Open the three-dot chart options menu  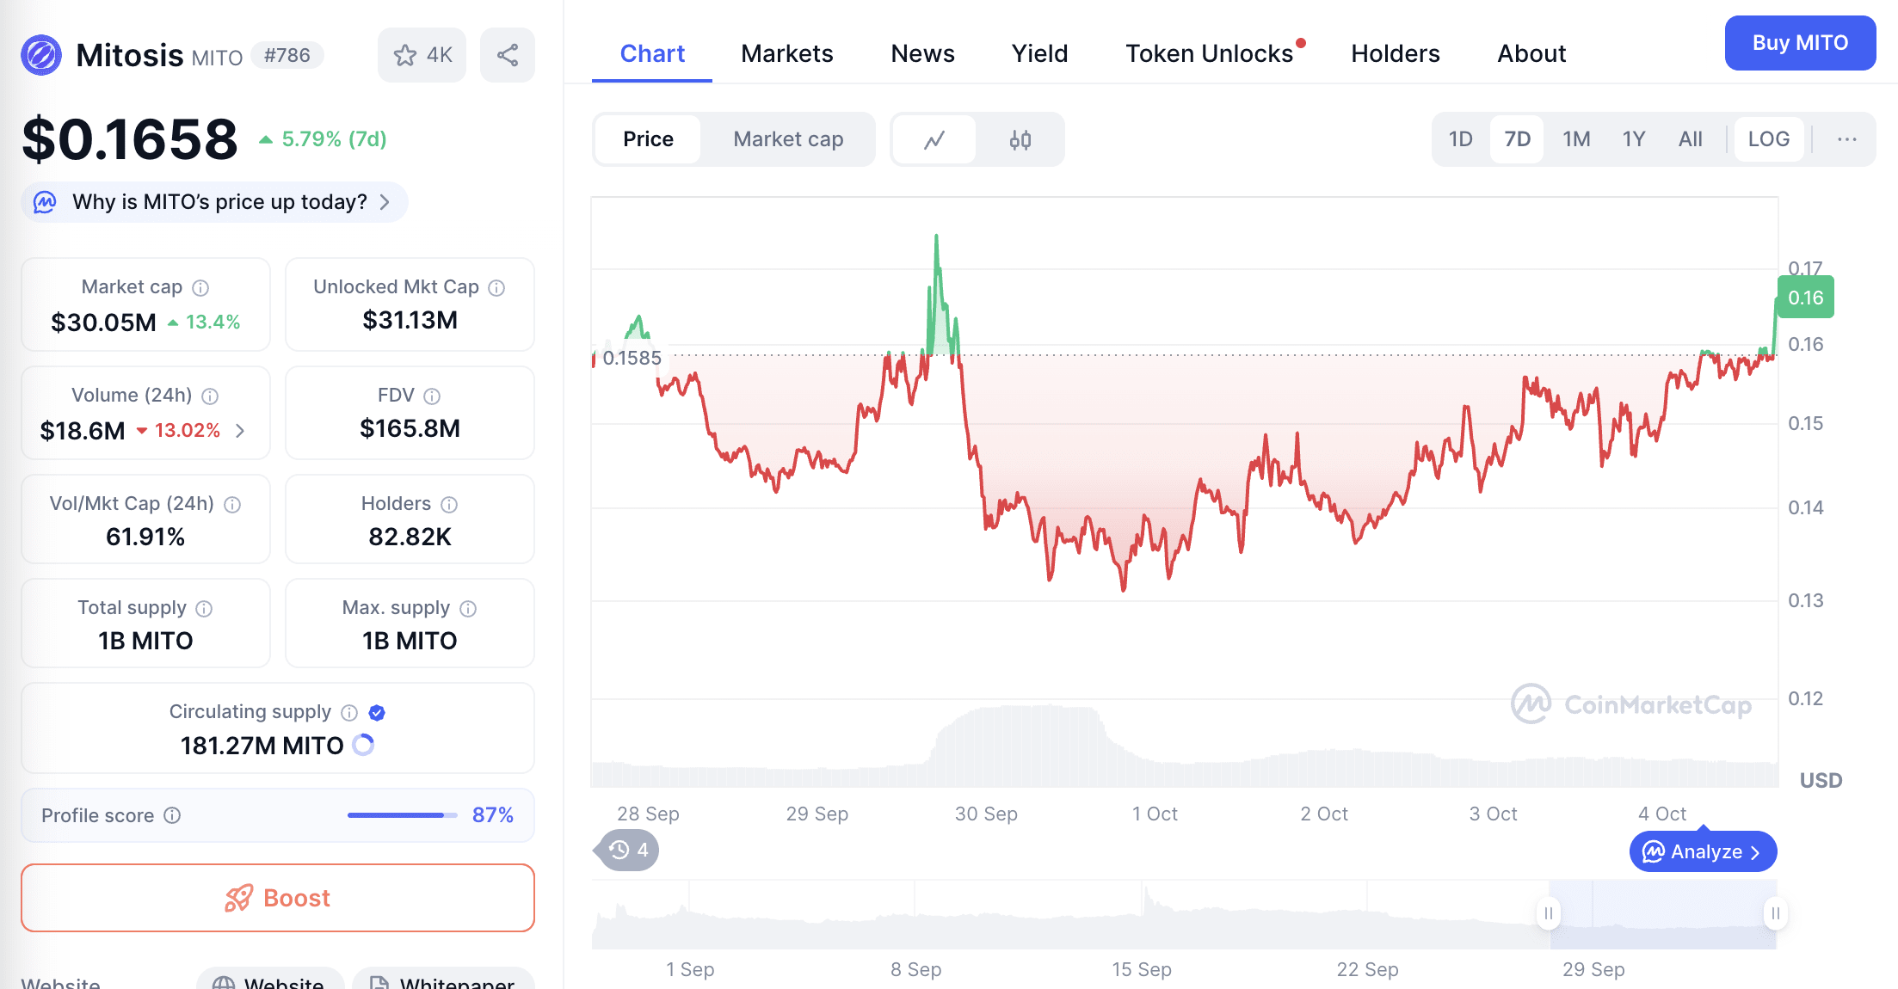click(x=1846, y=139)
